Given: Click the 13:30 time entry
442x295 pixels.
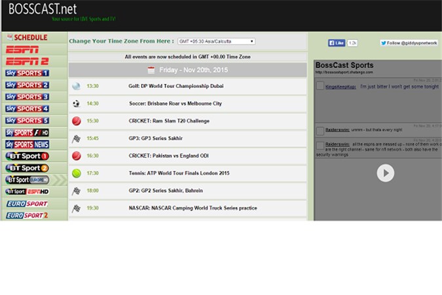Looking at the screenshot, I should [92, 86].
